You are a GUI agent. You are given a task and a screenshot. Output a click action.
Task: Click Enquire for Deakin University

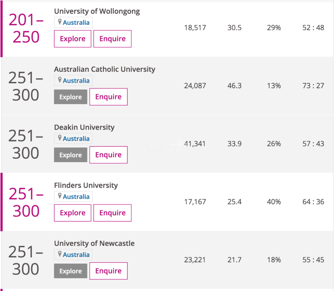coord(109,155)
